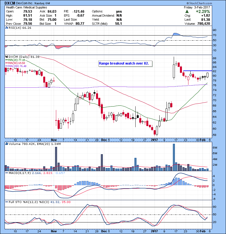Click the 88 label on the price axis

coord(214,58)
